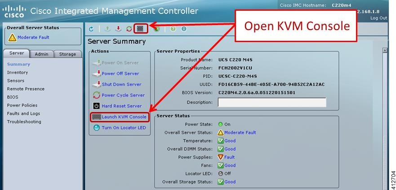
Task: Click the Moderate Fault link in sidebar
Action: pyautogui.click(x=33, y=38)
